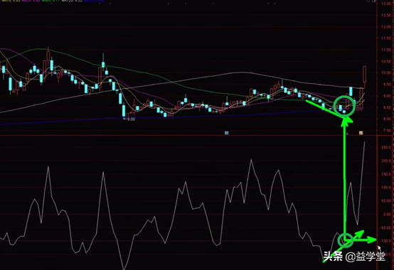Image resolution: width=394 pixels, height=270 pixels.
Task: Select the 10.00 price axis label
Action: 385,72
